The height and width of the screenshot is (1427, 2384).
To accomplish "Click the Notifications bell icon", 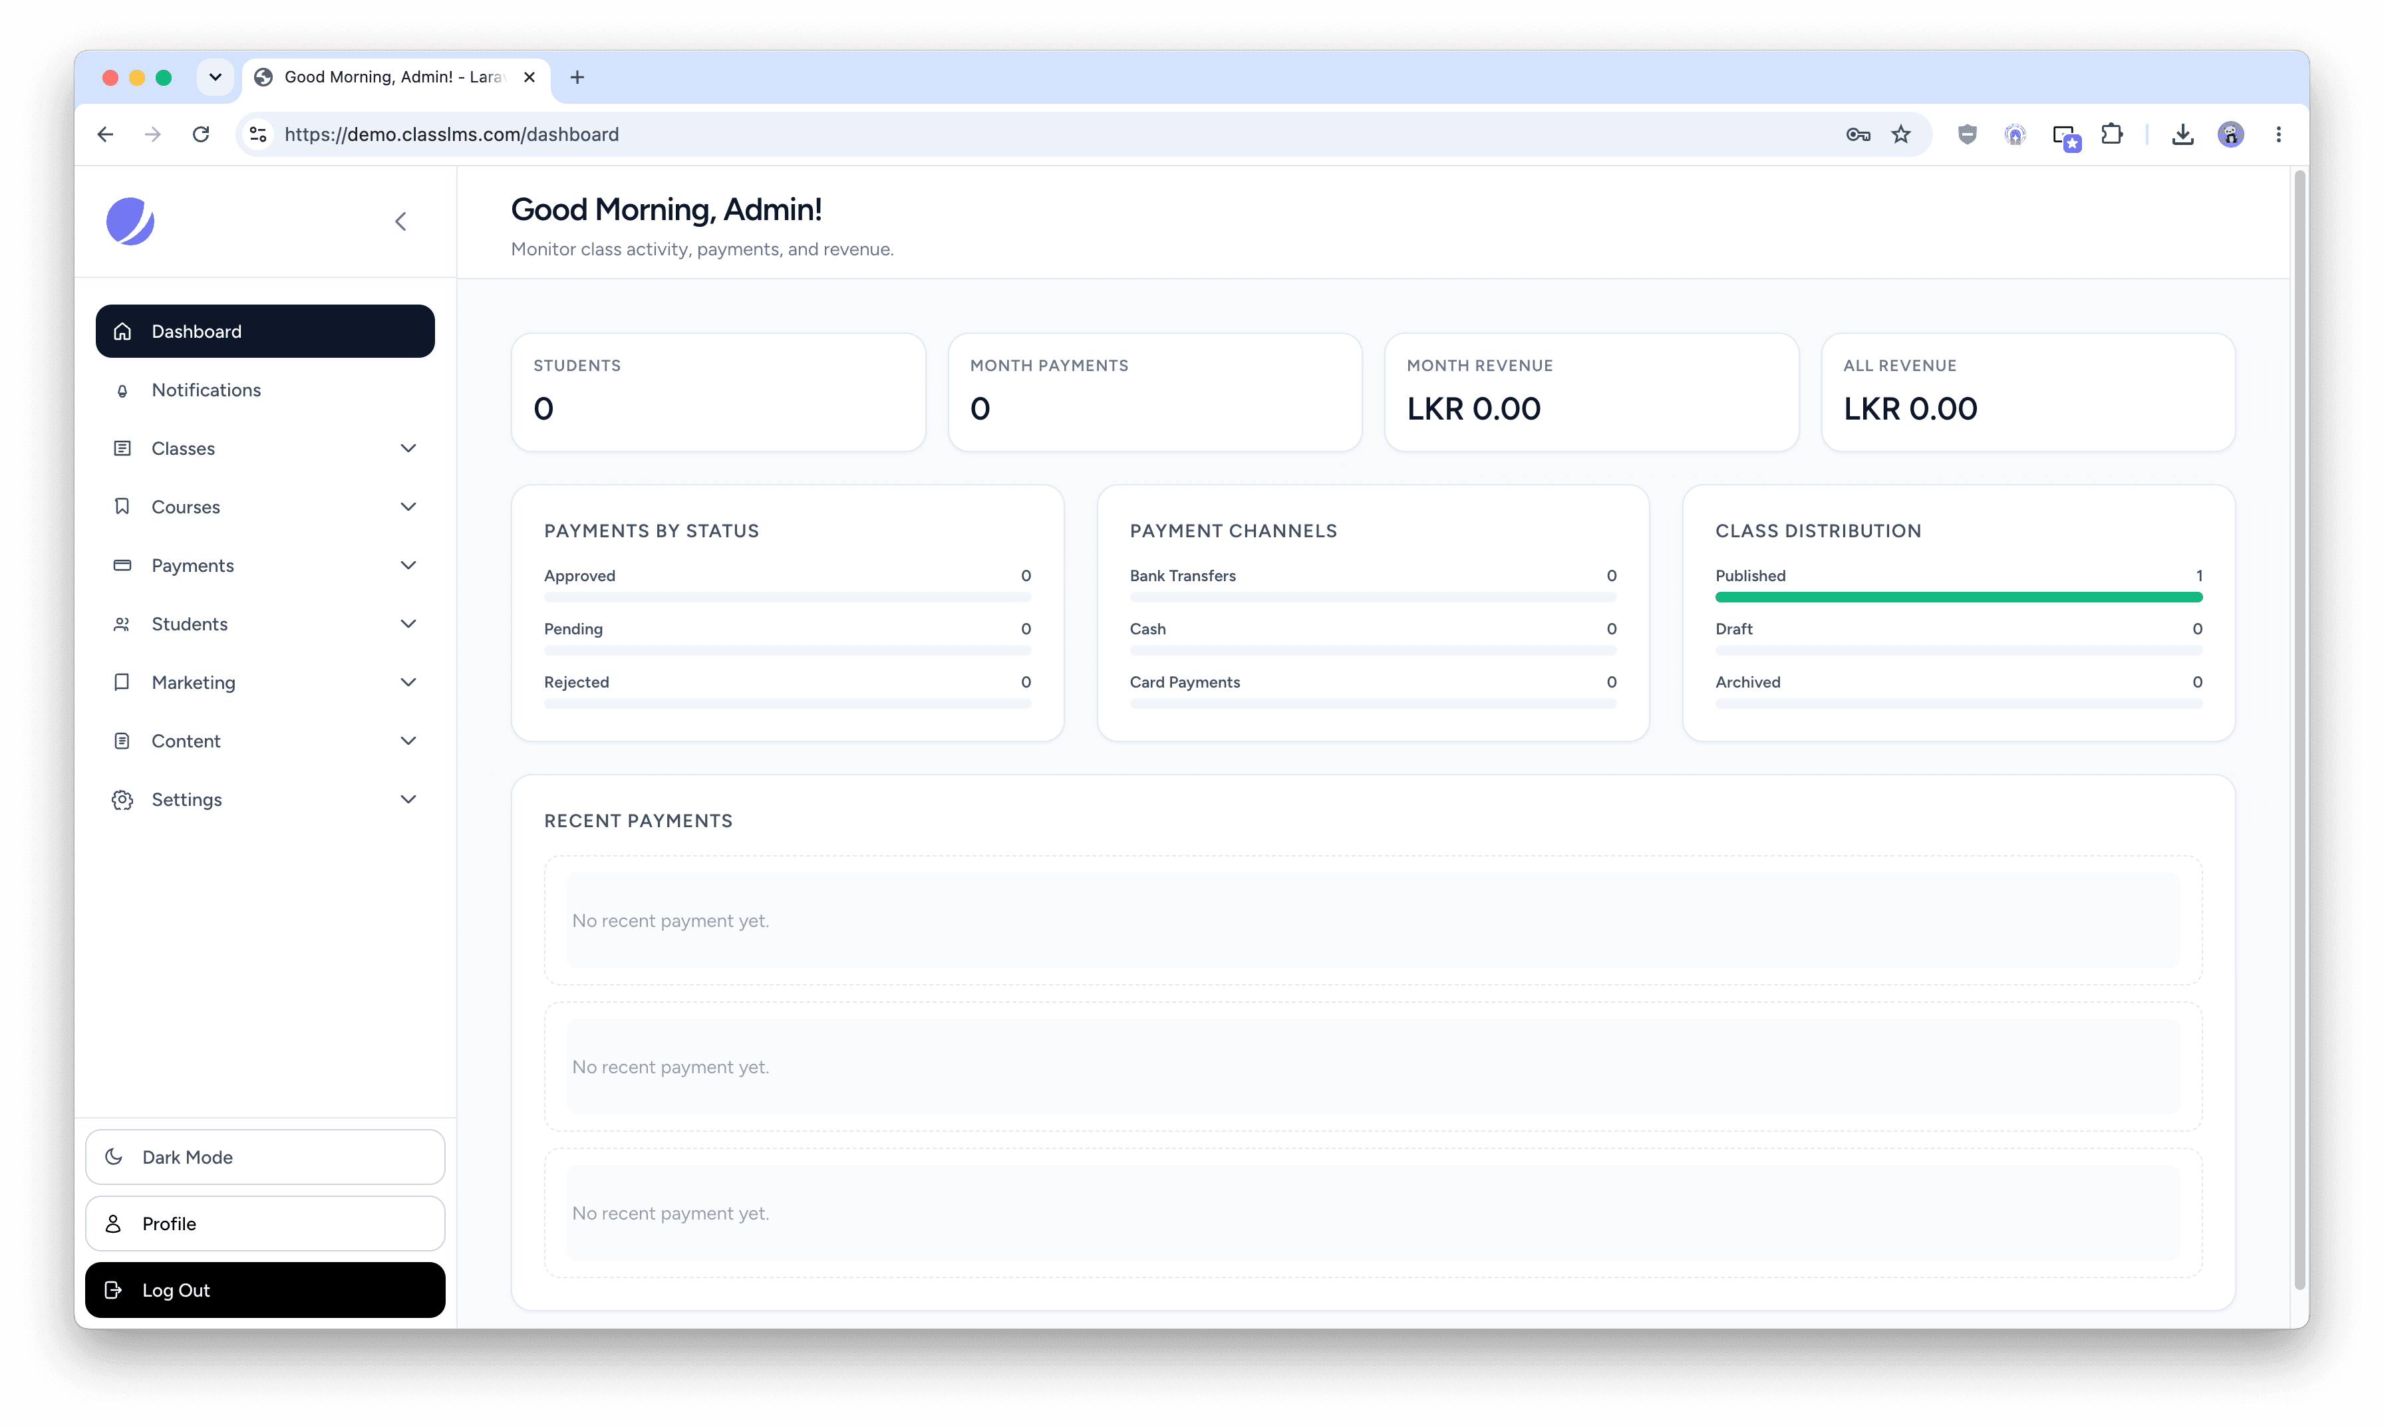I will click(x=122, y=390).
